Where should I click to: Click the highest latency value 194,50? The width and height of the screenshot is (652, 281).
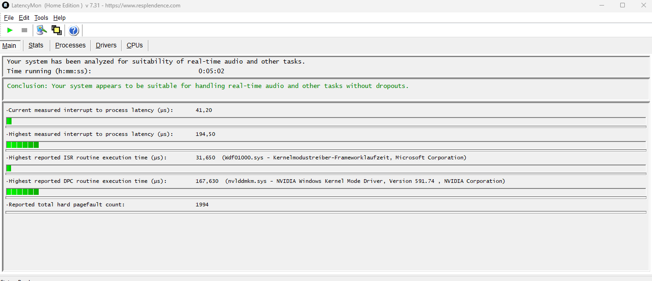tap(205, 134)
